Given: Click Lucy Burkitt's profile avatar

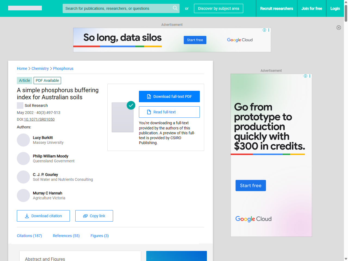Looking at the screenshot, I should (x=23, y=140).
